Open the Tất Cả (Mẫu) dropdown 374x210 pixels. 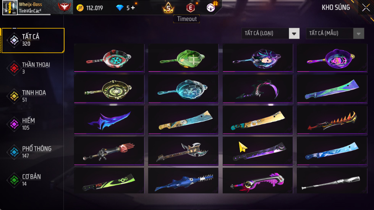click(335, 33)
